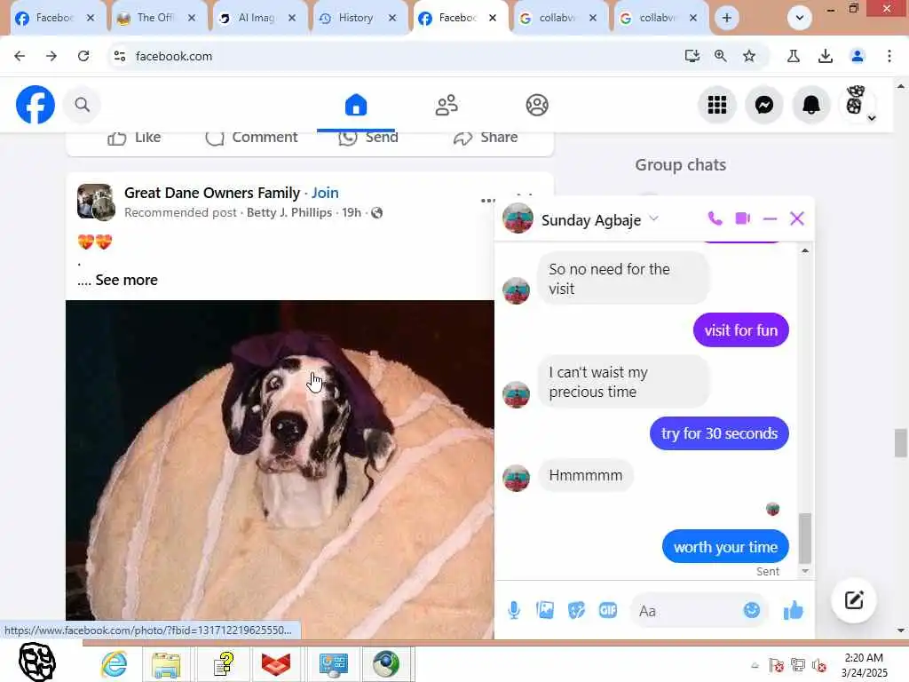909x682 pixels.
Task: Choose a sticker in chat
Action: coord(576,610)
